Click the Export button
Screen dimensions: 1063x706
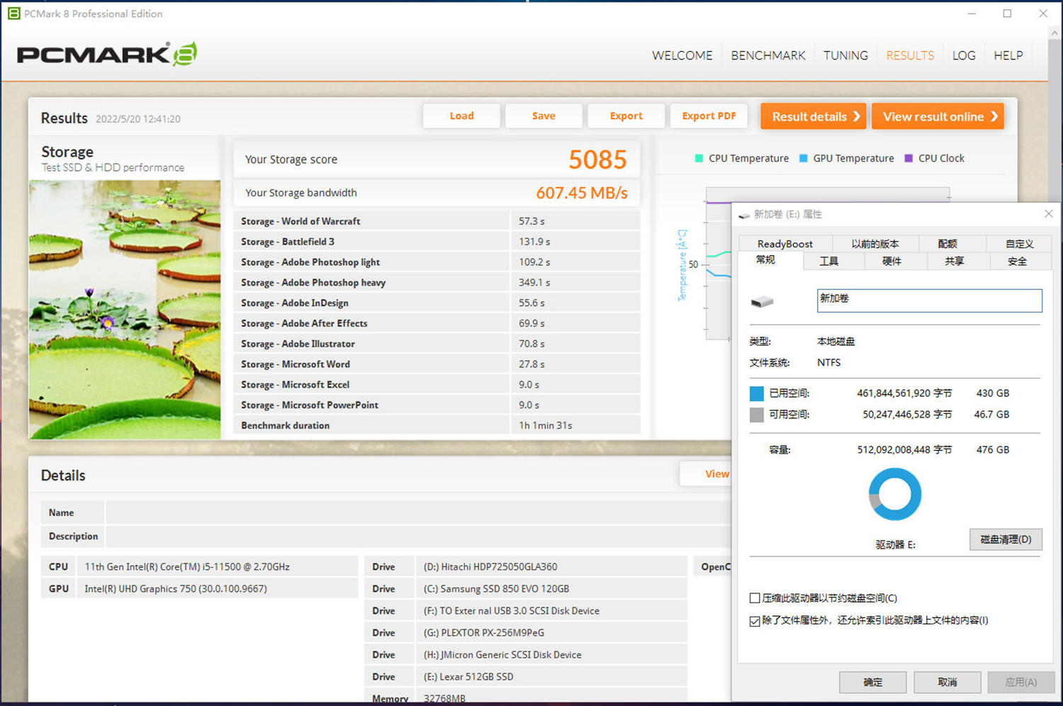pyautogui.click(x=626, y=116)
